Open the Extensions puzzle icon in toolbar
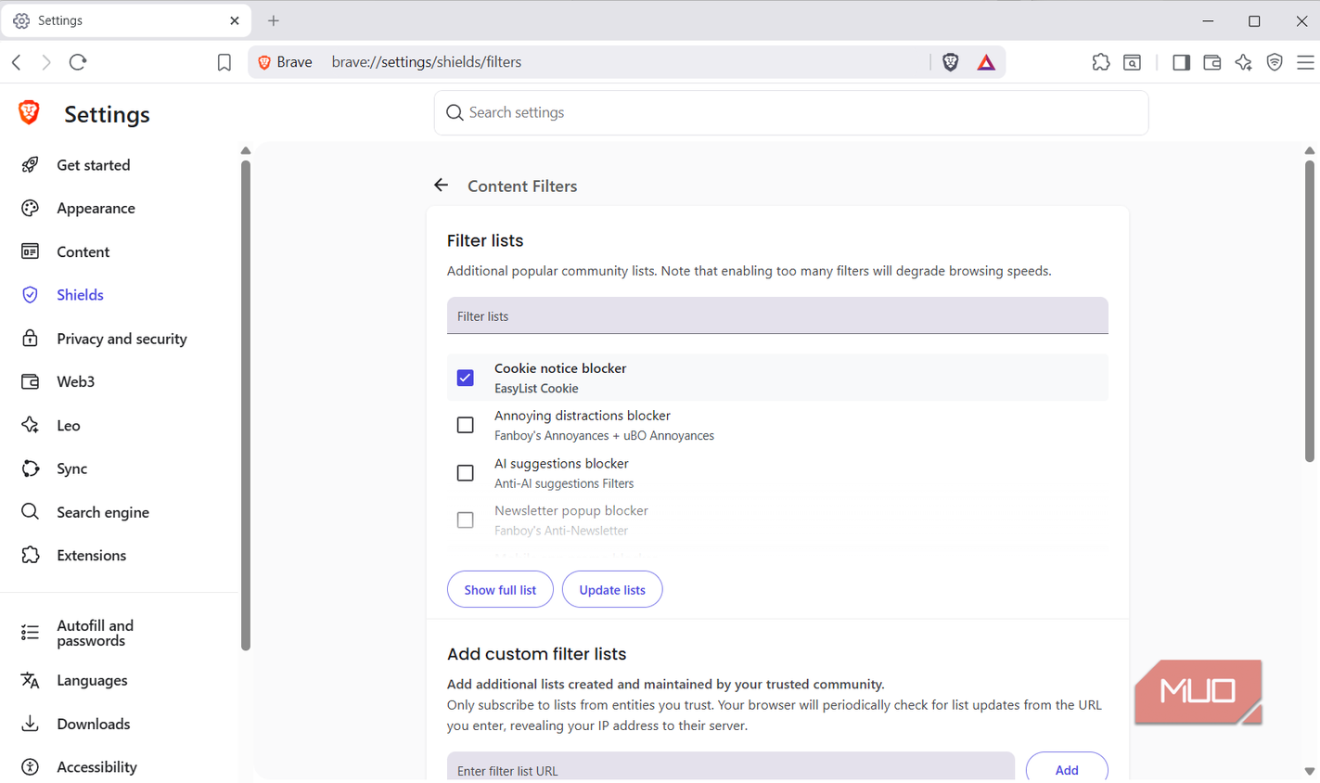1320x783 pixels. pos(1100,62)
